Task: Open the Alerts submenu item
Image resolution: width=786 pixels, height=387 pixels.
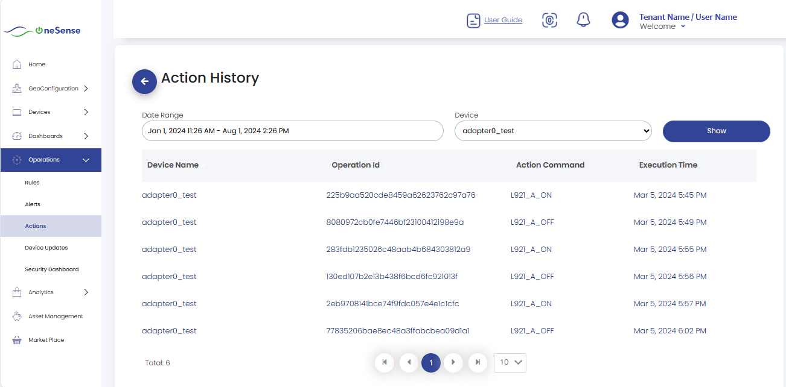Action: tap(33, 204)
